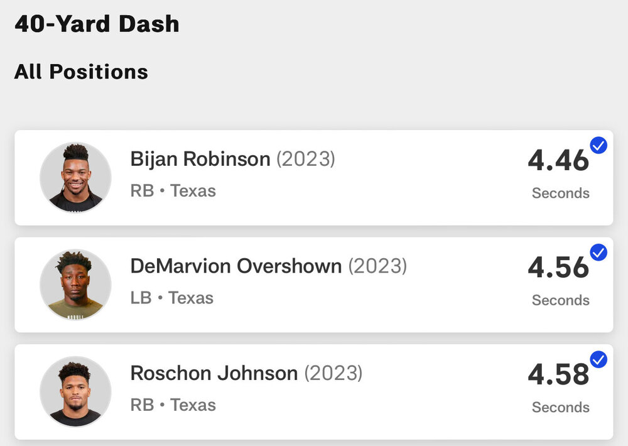Click "RB • Texas" under Roschon Johnson
This screenshot has height=446, width=628.
[173, 405]
